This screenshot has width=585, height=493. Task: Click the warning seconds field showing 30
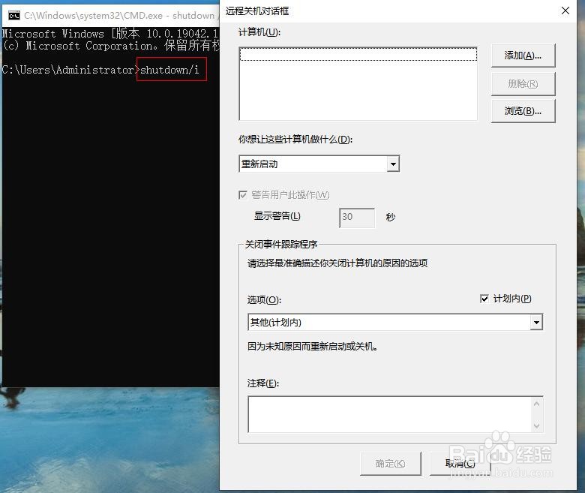357,218
